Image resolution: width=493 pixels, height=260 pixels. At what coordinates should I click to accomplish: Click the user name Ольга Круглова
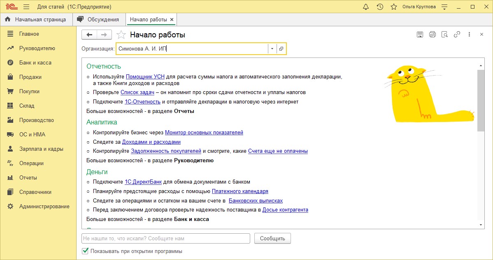[419, 7]
